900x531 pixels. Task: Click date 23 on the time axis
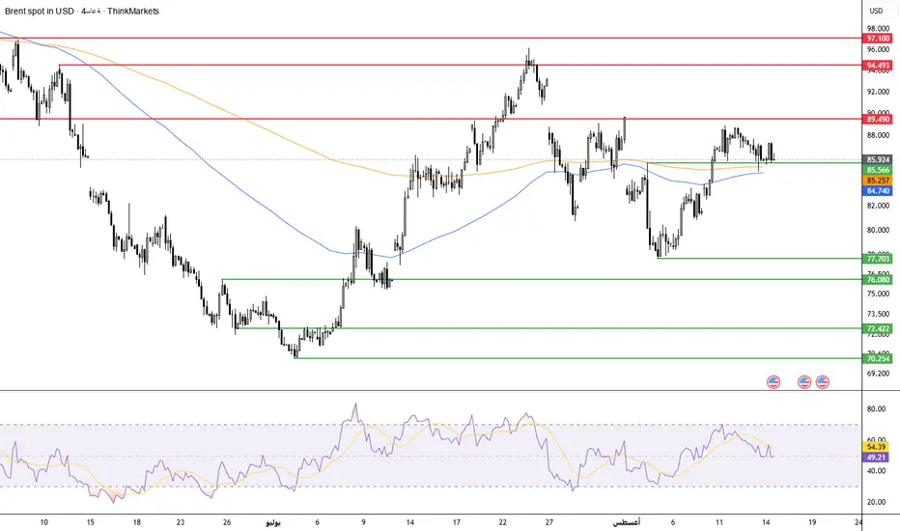click(181, 522)
